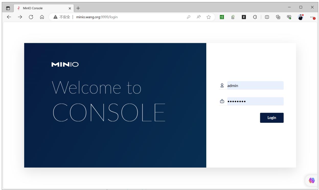Open the browser home page icon

[x=42, y=17]
